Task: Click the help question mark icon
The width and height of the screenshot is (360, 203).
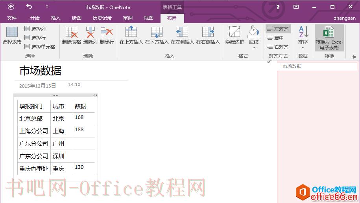Action: [278, 7]
